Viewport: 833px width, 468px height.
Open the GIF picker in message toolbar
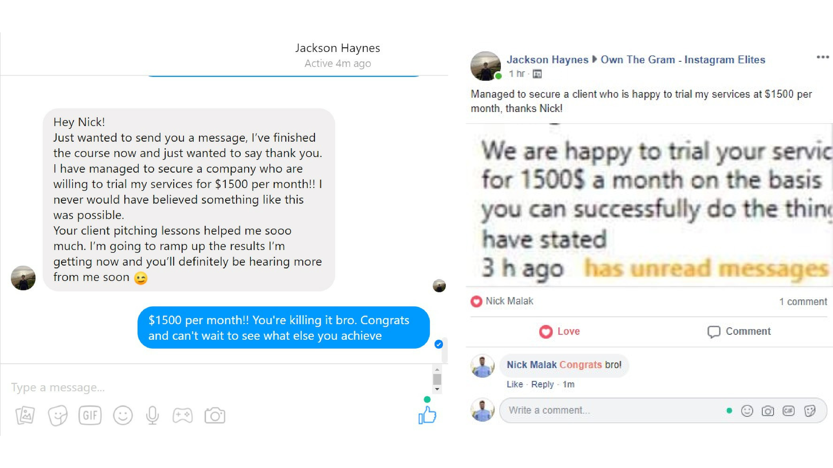90,416
